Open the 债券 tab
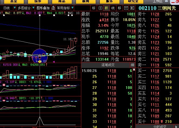The image size is (179, 128). point(38,1)
